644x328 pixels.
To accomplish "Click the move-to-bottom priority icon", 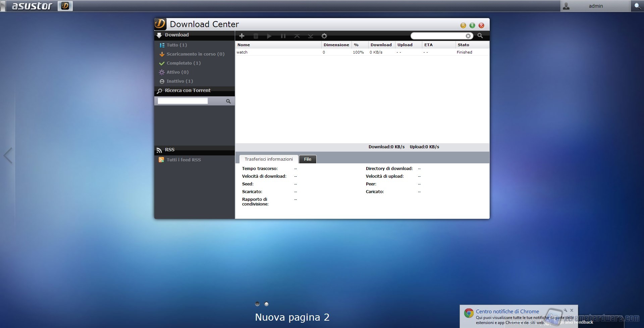I will pyautogui.click(x=311, y=36).
